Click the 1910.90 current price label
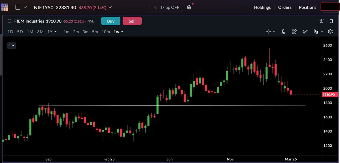340x163 pixels. [x=330, y=95]
